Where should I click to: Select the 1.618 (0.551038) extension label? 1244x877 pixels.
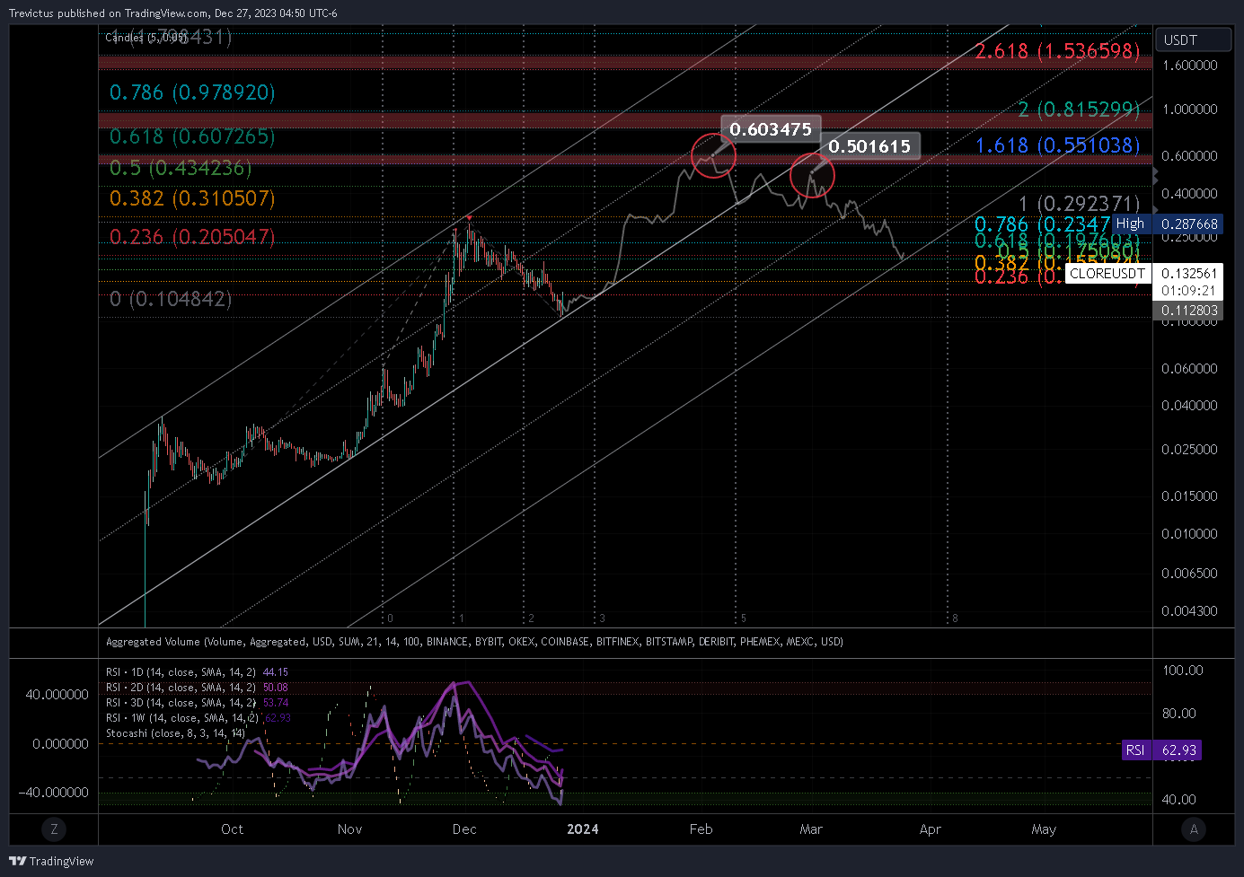1057,145
